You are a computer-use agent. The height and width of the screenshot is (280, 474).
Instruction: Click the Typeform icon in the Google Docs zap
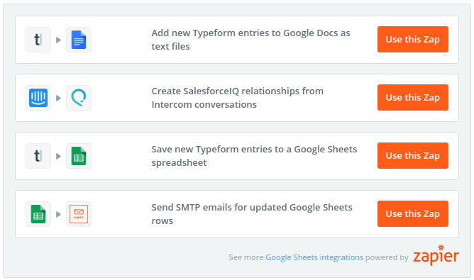[x=38, y=40]
